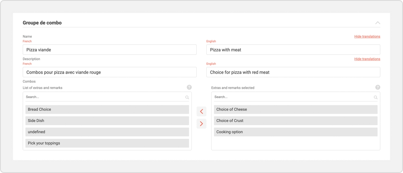Select the undefined list item
Image resolution: width=403 pixels, height=173 pixels.
click(107, 132)
